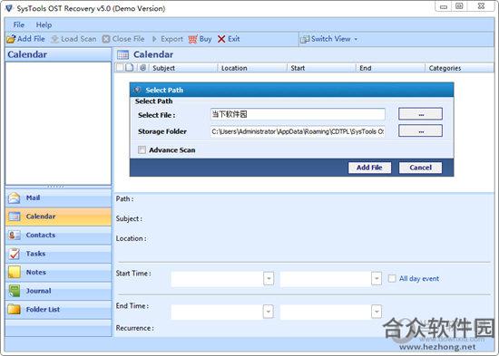The image size is (499, 356).
Task: Click the Storage Folder path field
Action: click(298, 131)
